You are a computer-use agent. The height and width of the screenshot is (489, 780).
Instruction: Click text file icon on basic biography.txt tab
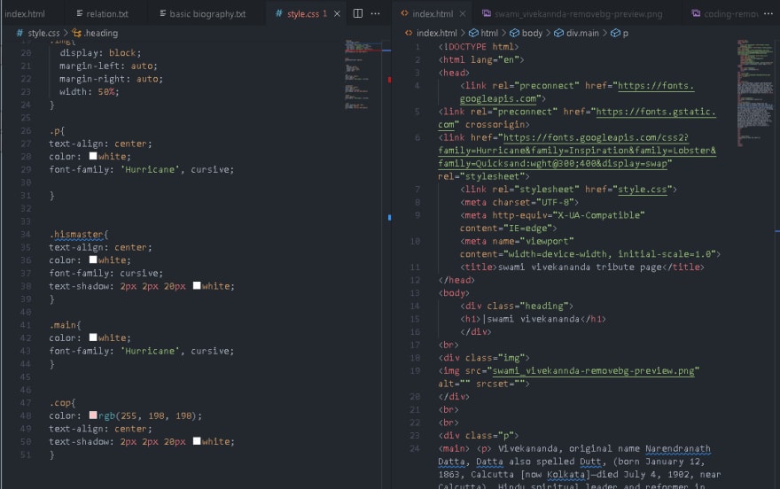click(163, 14)
